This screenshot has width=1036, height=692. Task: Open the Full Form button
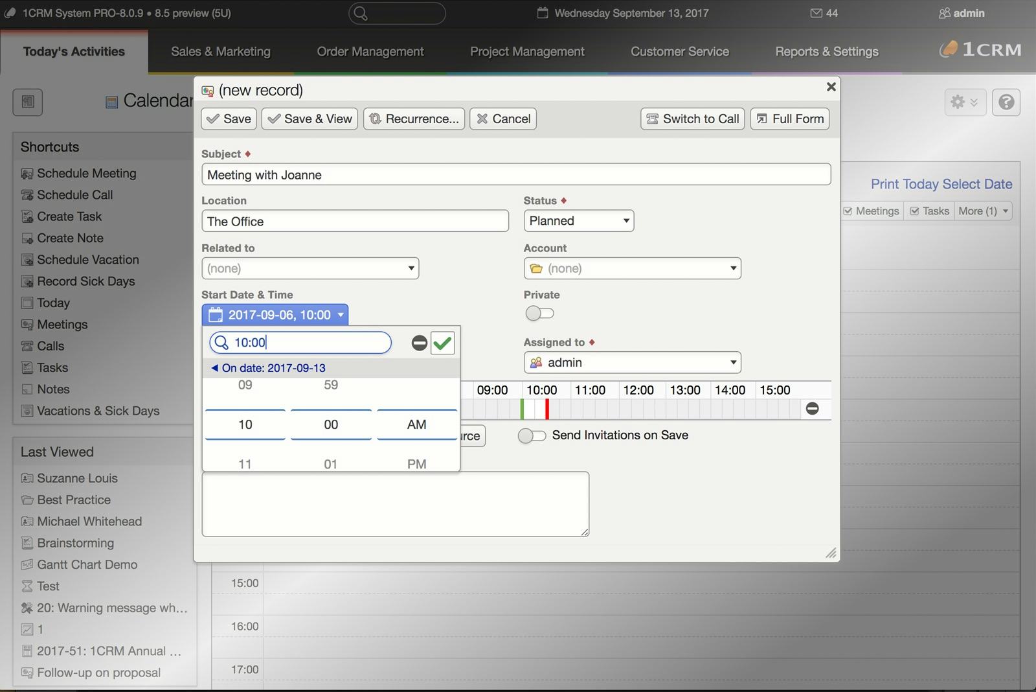pos(790,119)
